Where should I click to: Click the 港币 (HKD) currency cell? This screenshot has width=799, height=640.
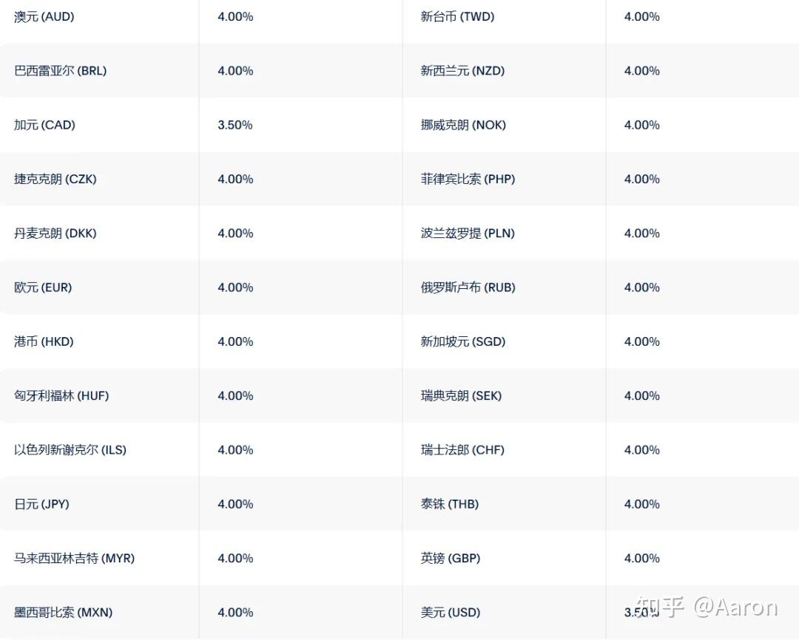click(44, 341)
